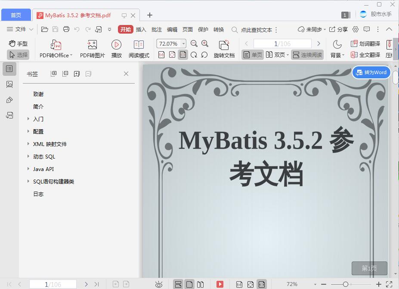The height and width of the screenshot is (289, 399).
Task: Select the 开始 ribbon tab
Action: click(x=125, y=29)
